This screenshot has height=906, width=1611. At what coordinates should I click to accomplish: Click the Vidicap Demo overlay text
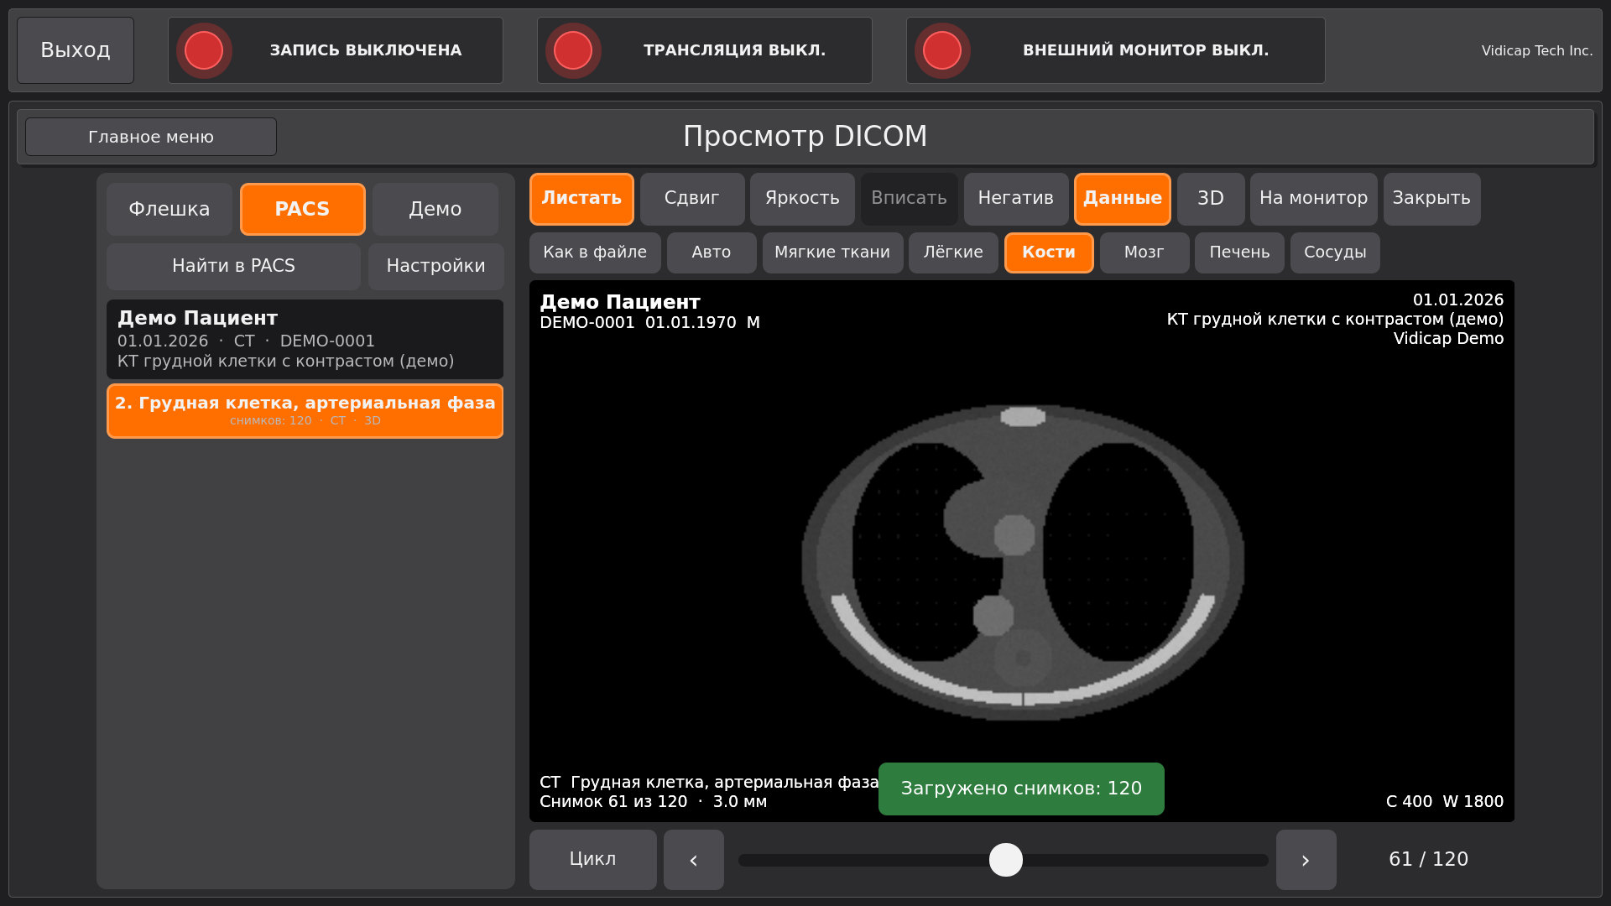pos(1448,339)
